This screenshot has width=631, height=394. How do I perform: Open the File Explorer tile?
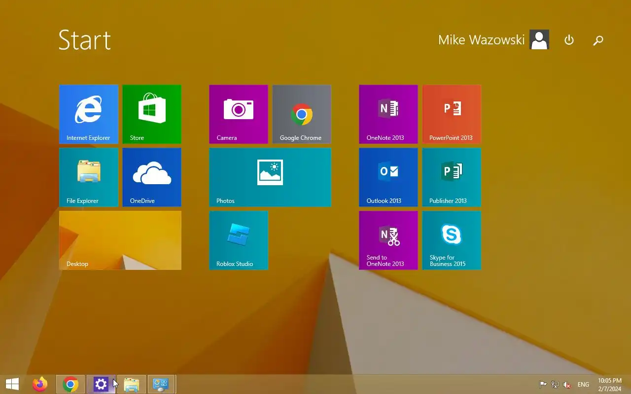[89, 177]
